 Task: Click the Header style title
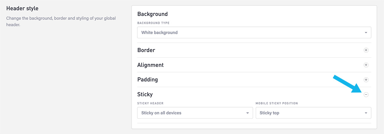click(x=22, y=8)
